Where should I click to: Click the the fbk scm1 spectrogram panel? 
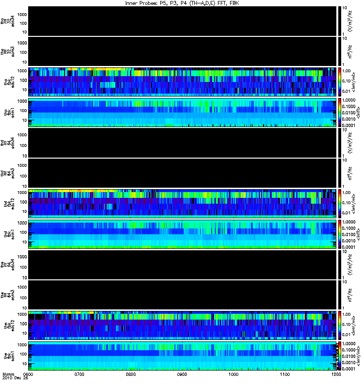[182, 356]
